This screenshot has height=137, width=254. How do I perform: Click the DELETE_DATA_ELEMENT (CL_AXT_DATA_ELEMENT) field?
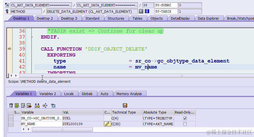point(92,11)
